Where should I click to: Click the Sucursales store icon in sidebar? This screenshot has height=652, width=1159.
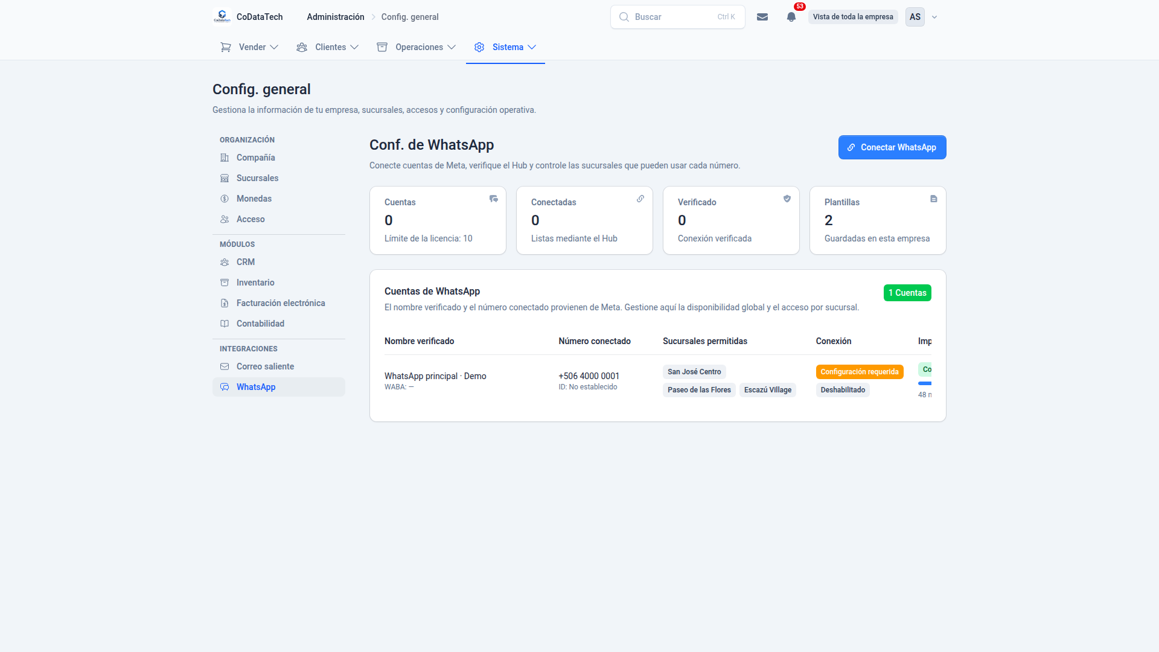(x=225, y=178)
